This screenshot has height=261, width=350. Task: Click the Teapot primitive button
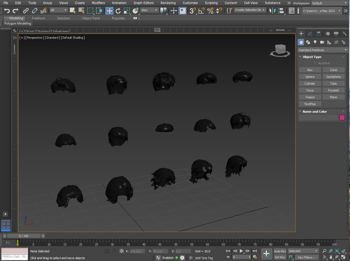pyautogui.click(x=310, y=97)
